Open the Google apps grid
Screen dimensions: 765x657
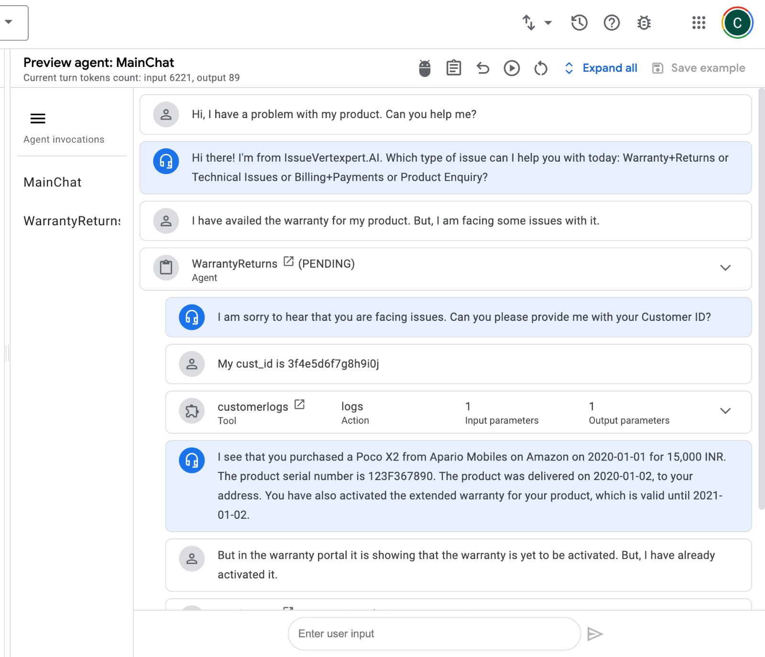[x=699, y=22]
